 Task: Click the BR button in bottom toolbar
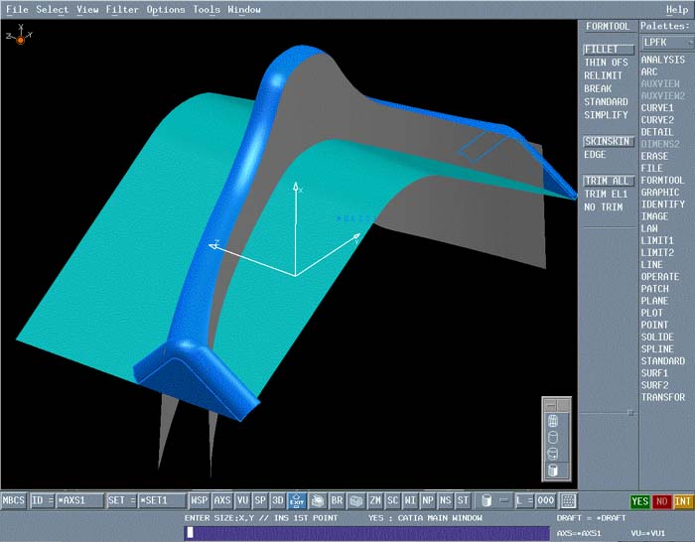pyautogui.click(x=337, y=500)
